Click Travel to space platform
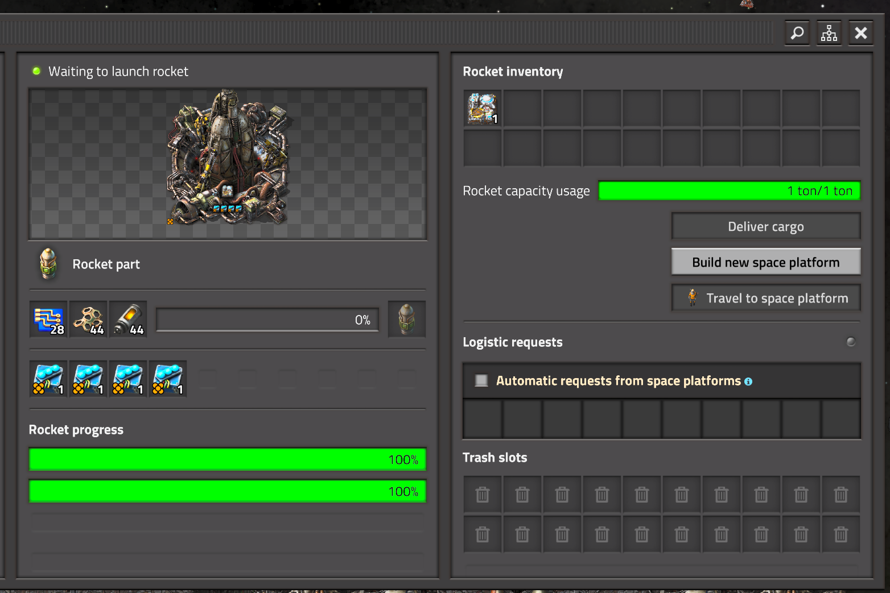The width and height of the screenshot is (890, 593). pyautogui.click(x=766, y=298)
